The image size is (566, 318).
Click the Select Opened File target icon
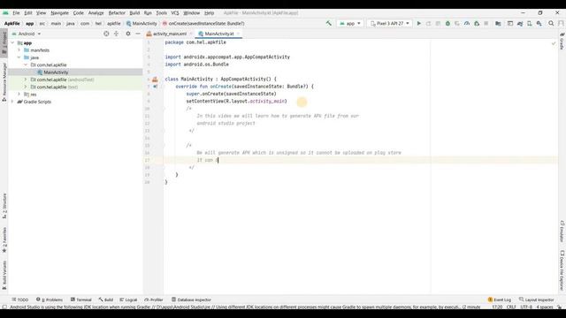106,34
